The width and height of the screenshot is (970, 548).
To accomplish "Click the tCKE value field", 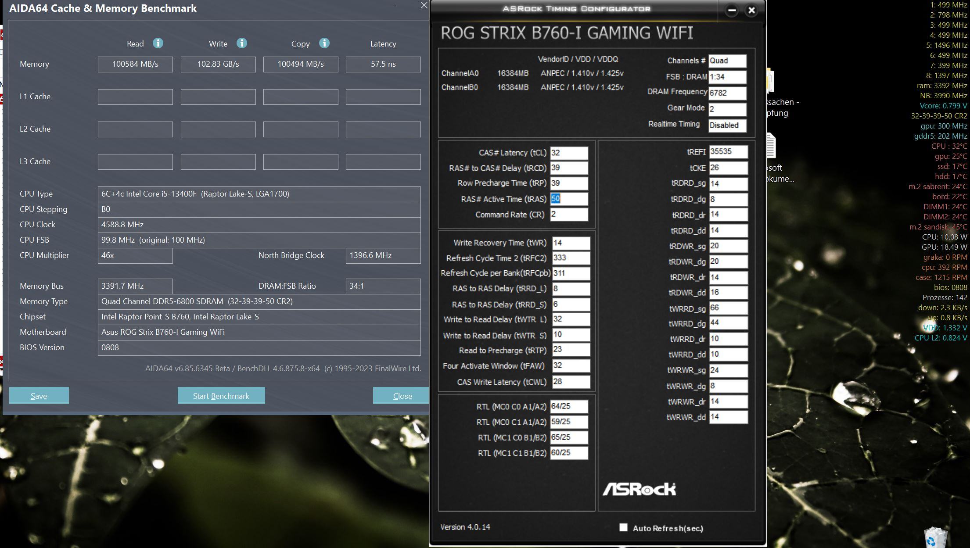I will coord(728,168).
